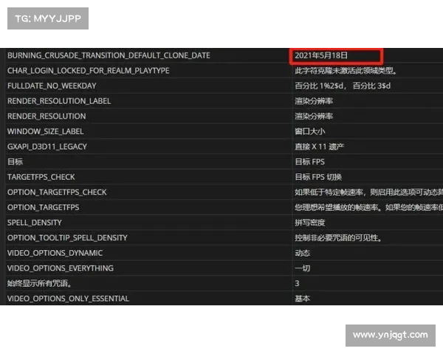This screenshot has width=443, height=354.
Task: Select the WINDOW_SIZE_LABEL key cell
Action: coord(45,131)
